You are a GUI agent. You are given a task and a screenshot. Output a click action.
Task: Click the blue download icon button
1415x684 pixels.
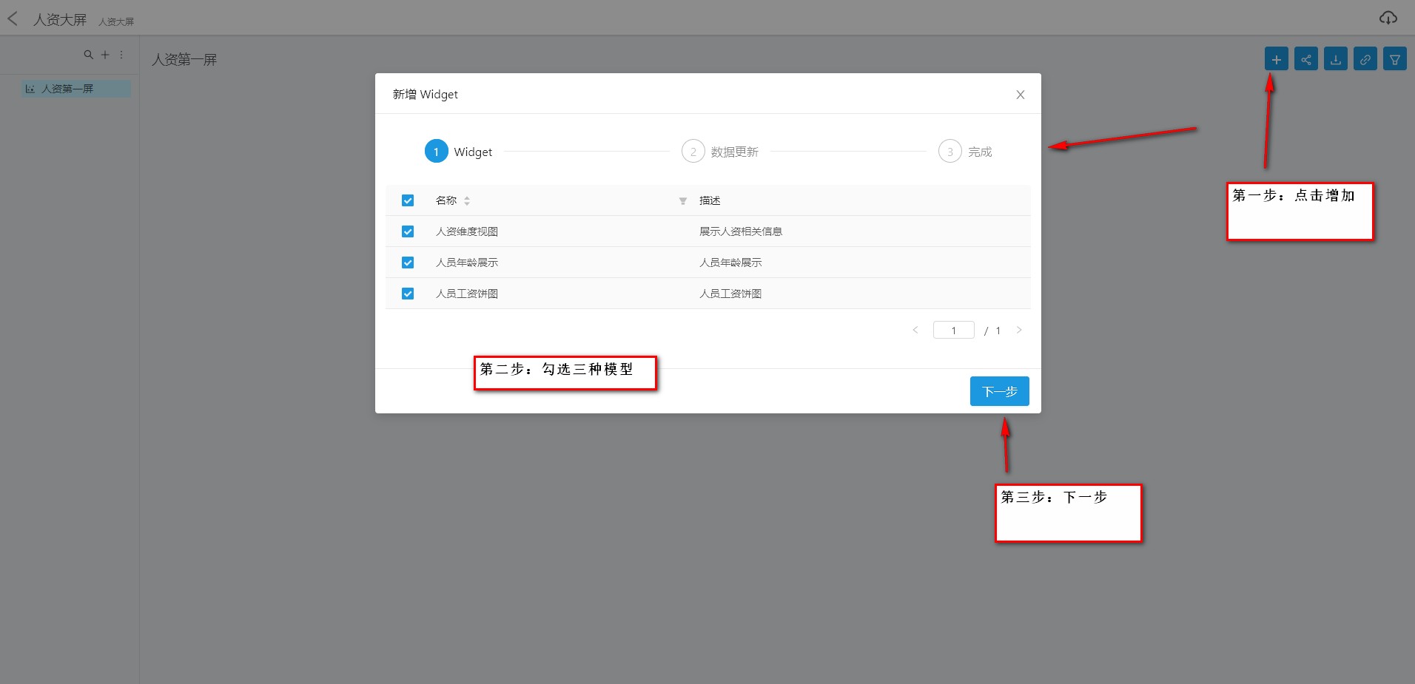(1335, 59)
